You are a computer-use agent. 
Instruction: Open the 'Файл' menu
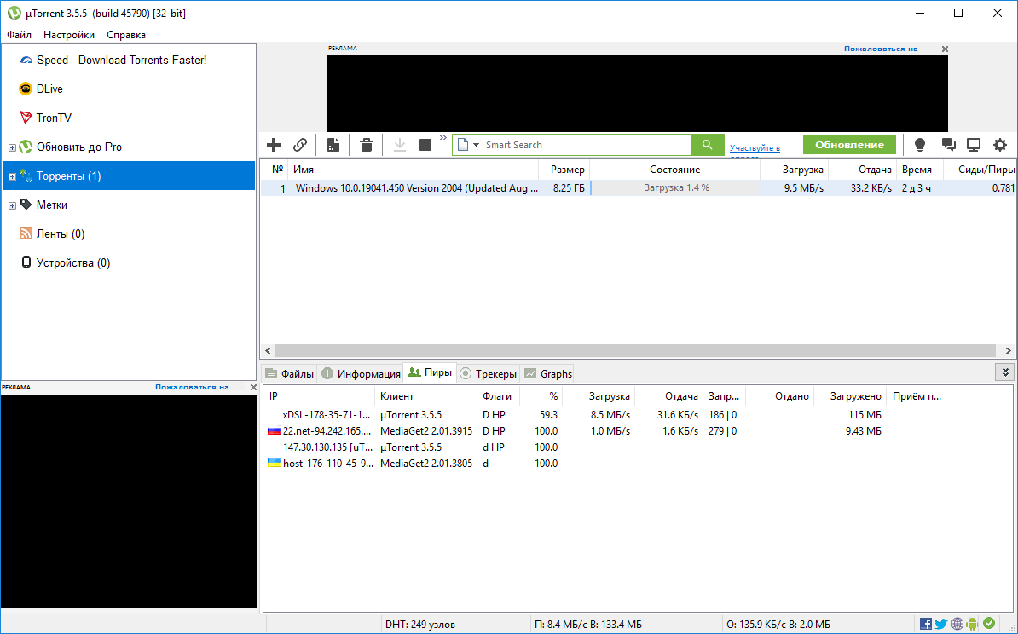[x=20, y=34]
